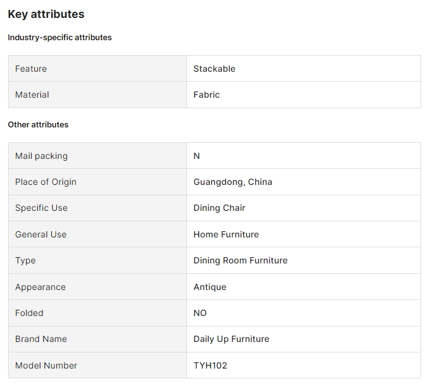Image resolution: width=431 pixels, height=384 pixels.
Task: Click the Place of Origin label
Action: click(46, 182)
